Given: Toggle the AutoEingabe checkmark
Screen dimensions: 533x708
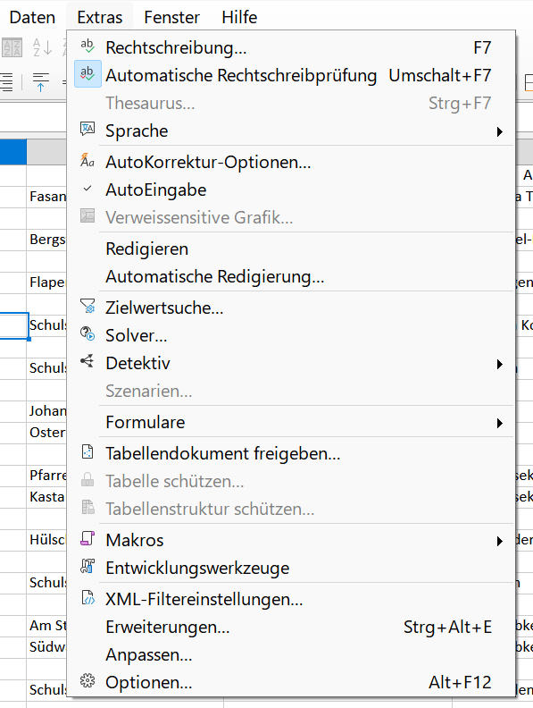Looking at the screenshot, I should click(x=87, y=189).
